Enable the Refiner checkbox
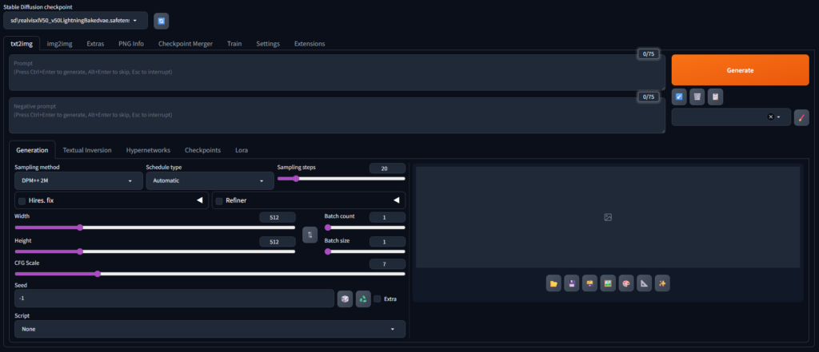Image resolution: width=819 pixels, height=352 pixels. coord(219,201)
